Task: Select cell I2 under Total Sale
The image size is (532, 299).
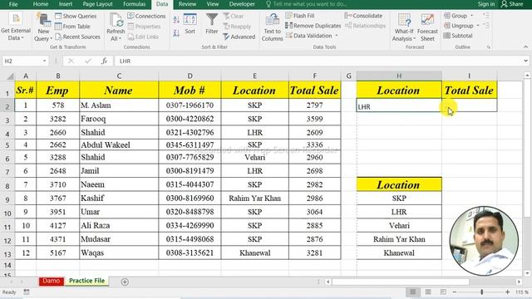Action: pyautogui.click(x=469, y=105)
